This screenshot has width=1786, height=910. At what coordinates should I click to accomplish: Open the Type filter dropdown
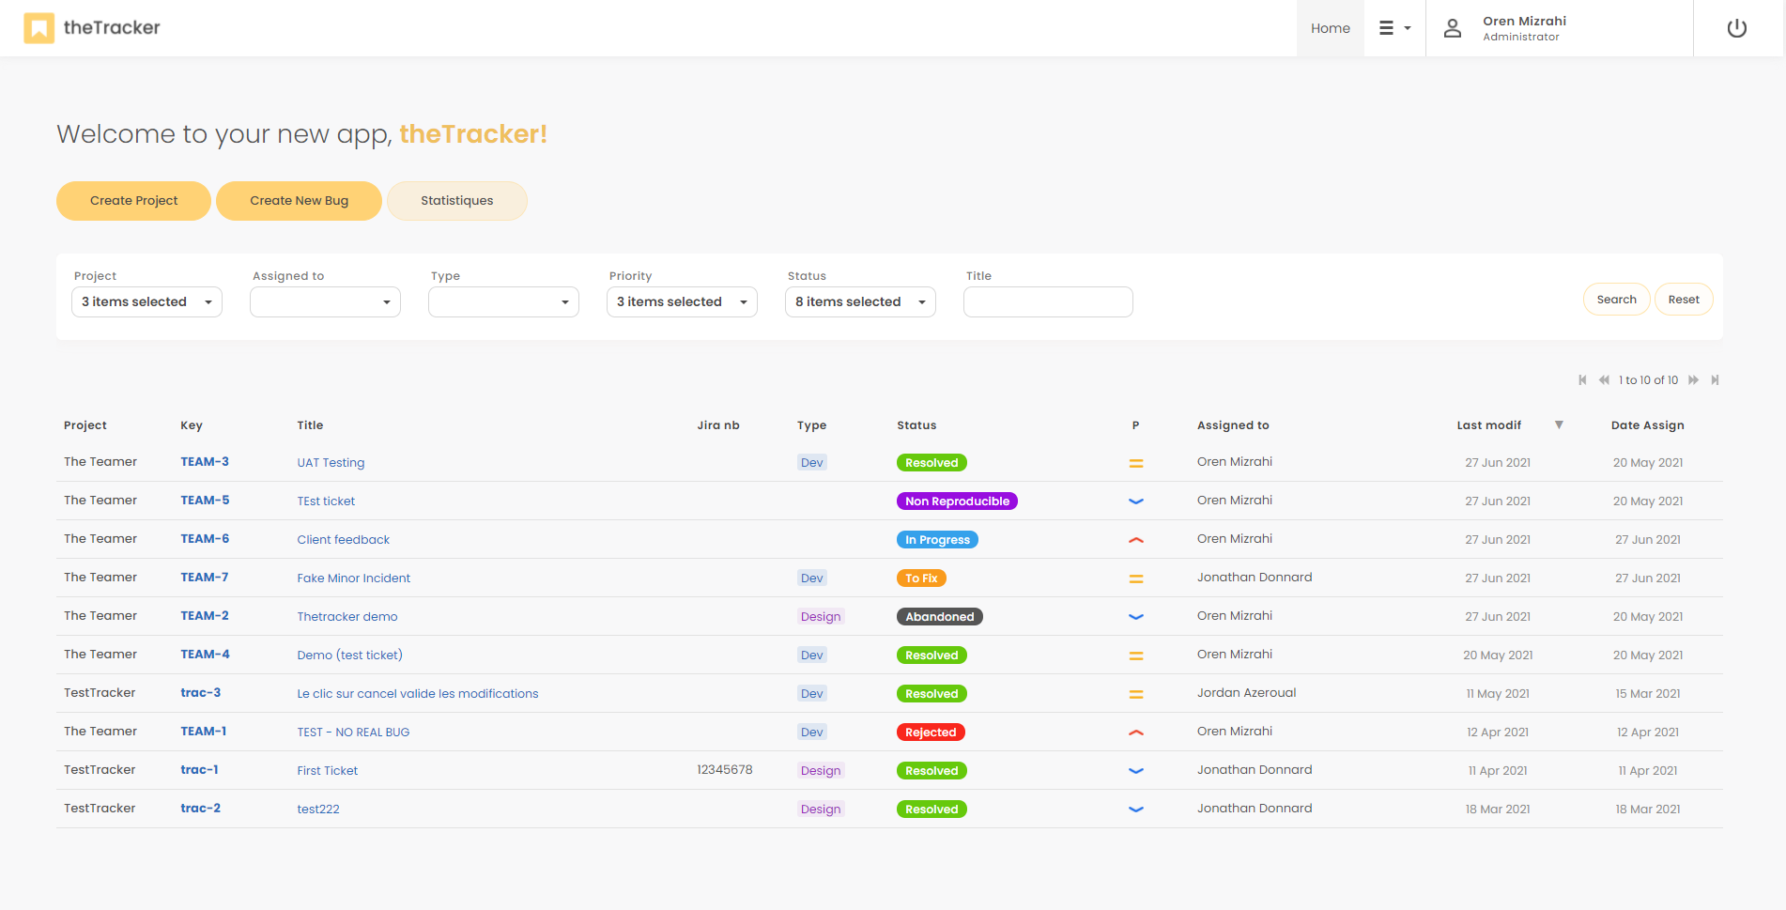503,302
